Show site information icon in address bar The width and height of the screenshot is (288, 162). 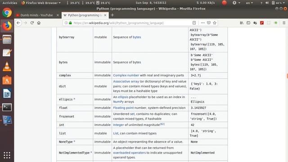pos(66,23)
